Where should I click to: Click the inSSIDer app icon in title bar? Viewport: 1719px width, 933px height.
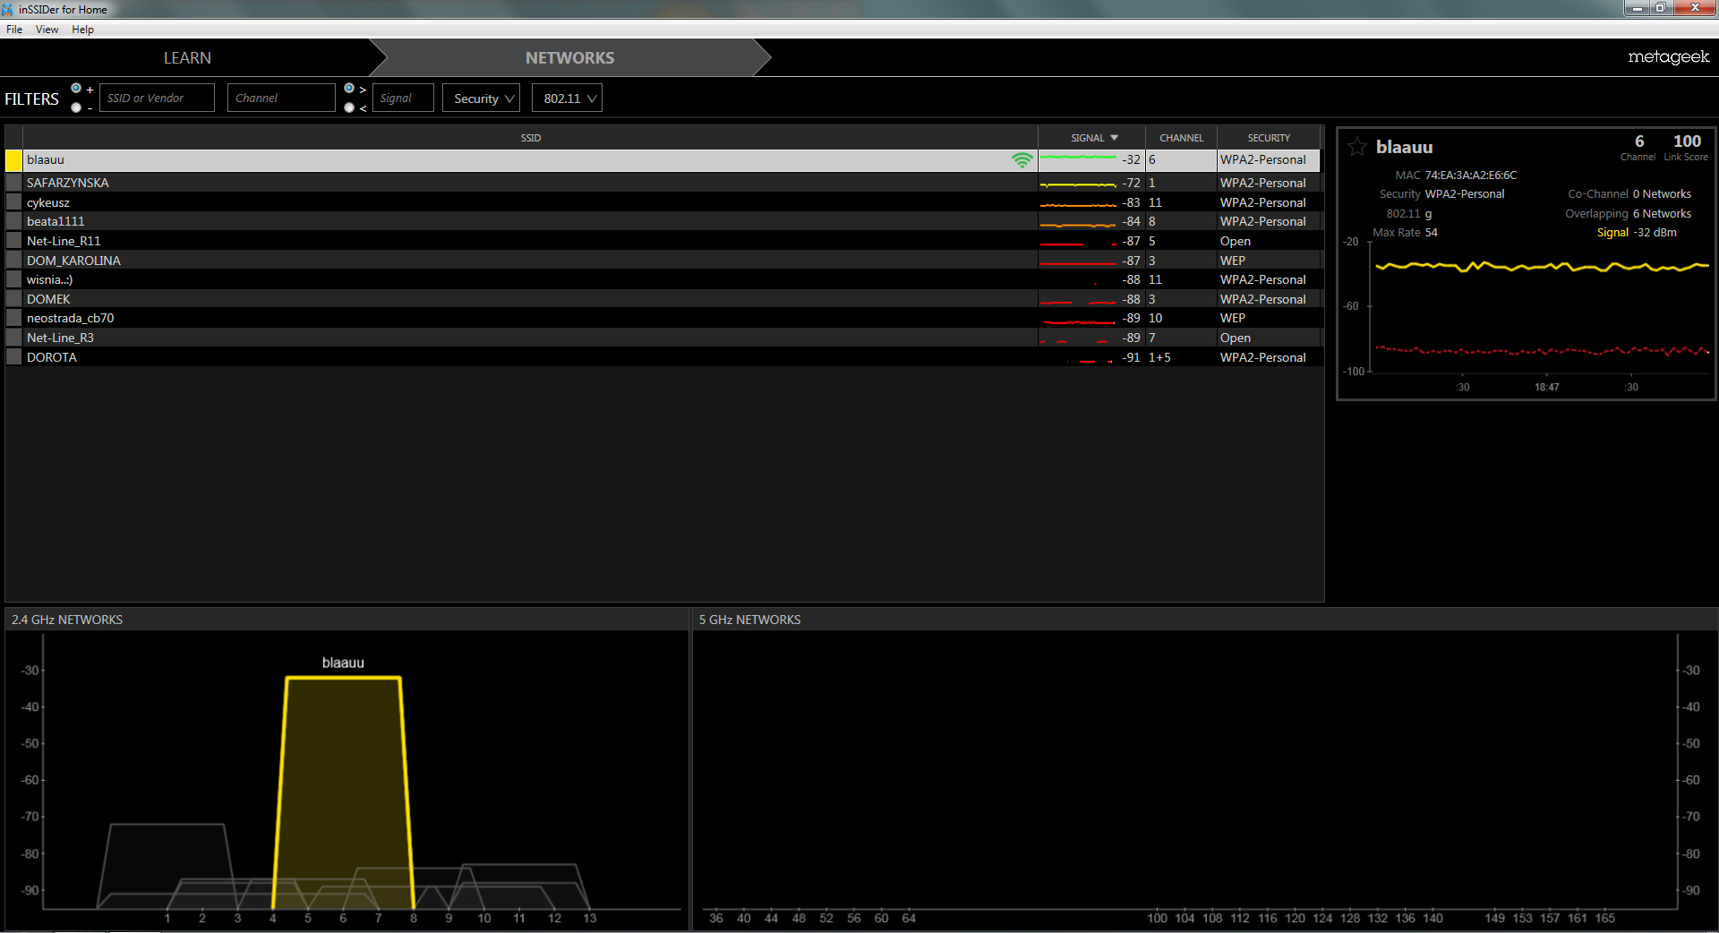pyautogui.click(x=7, y=9)
